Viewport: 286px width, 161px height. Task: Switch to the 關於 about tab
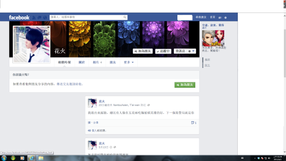click(81, 62)
